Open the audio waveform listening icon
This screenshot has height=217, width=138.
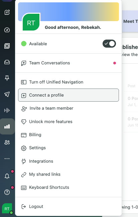click(7, 110)
